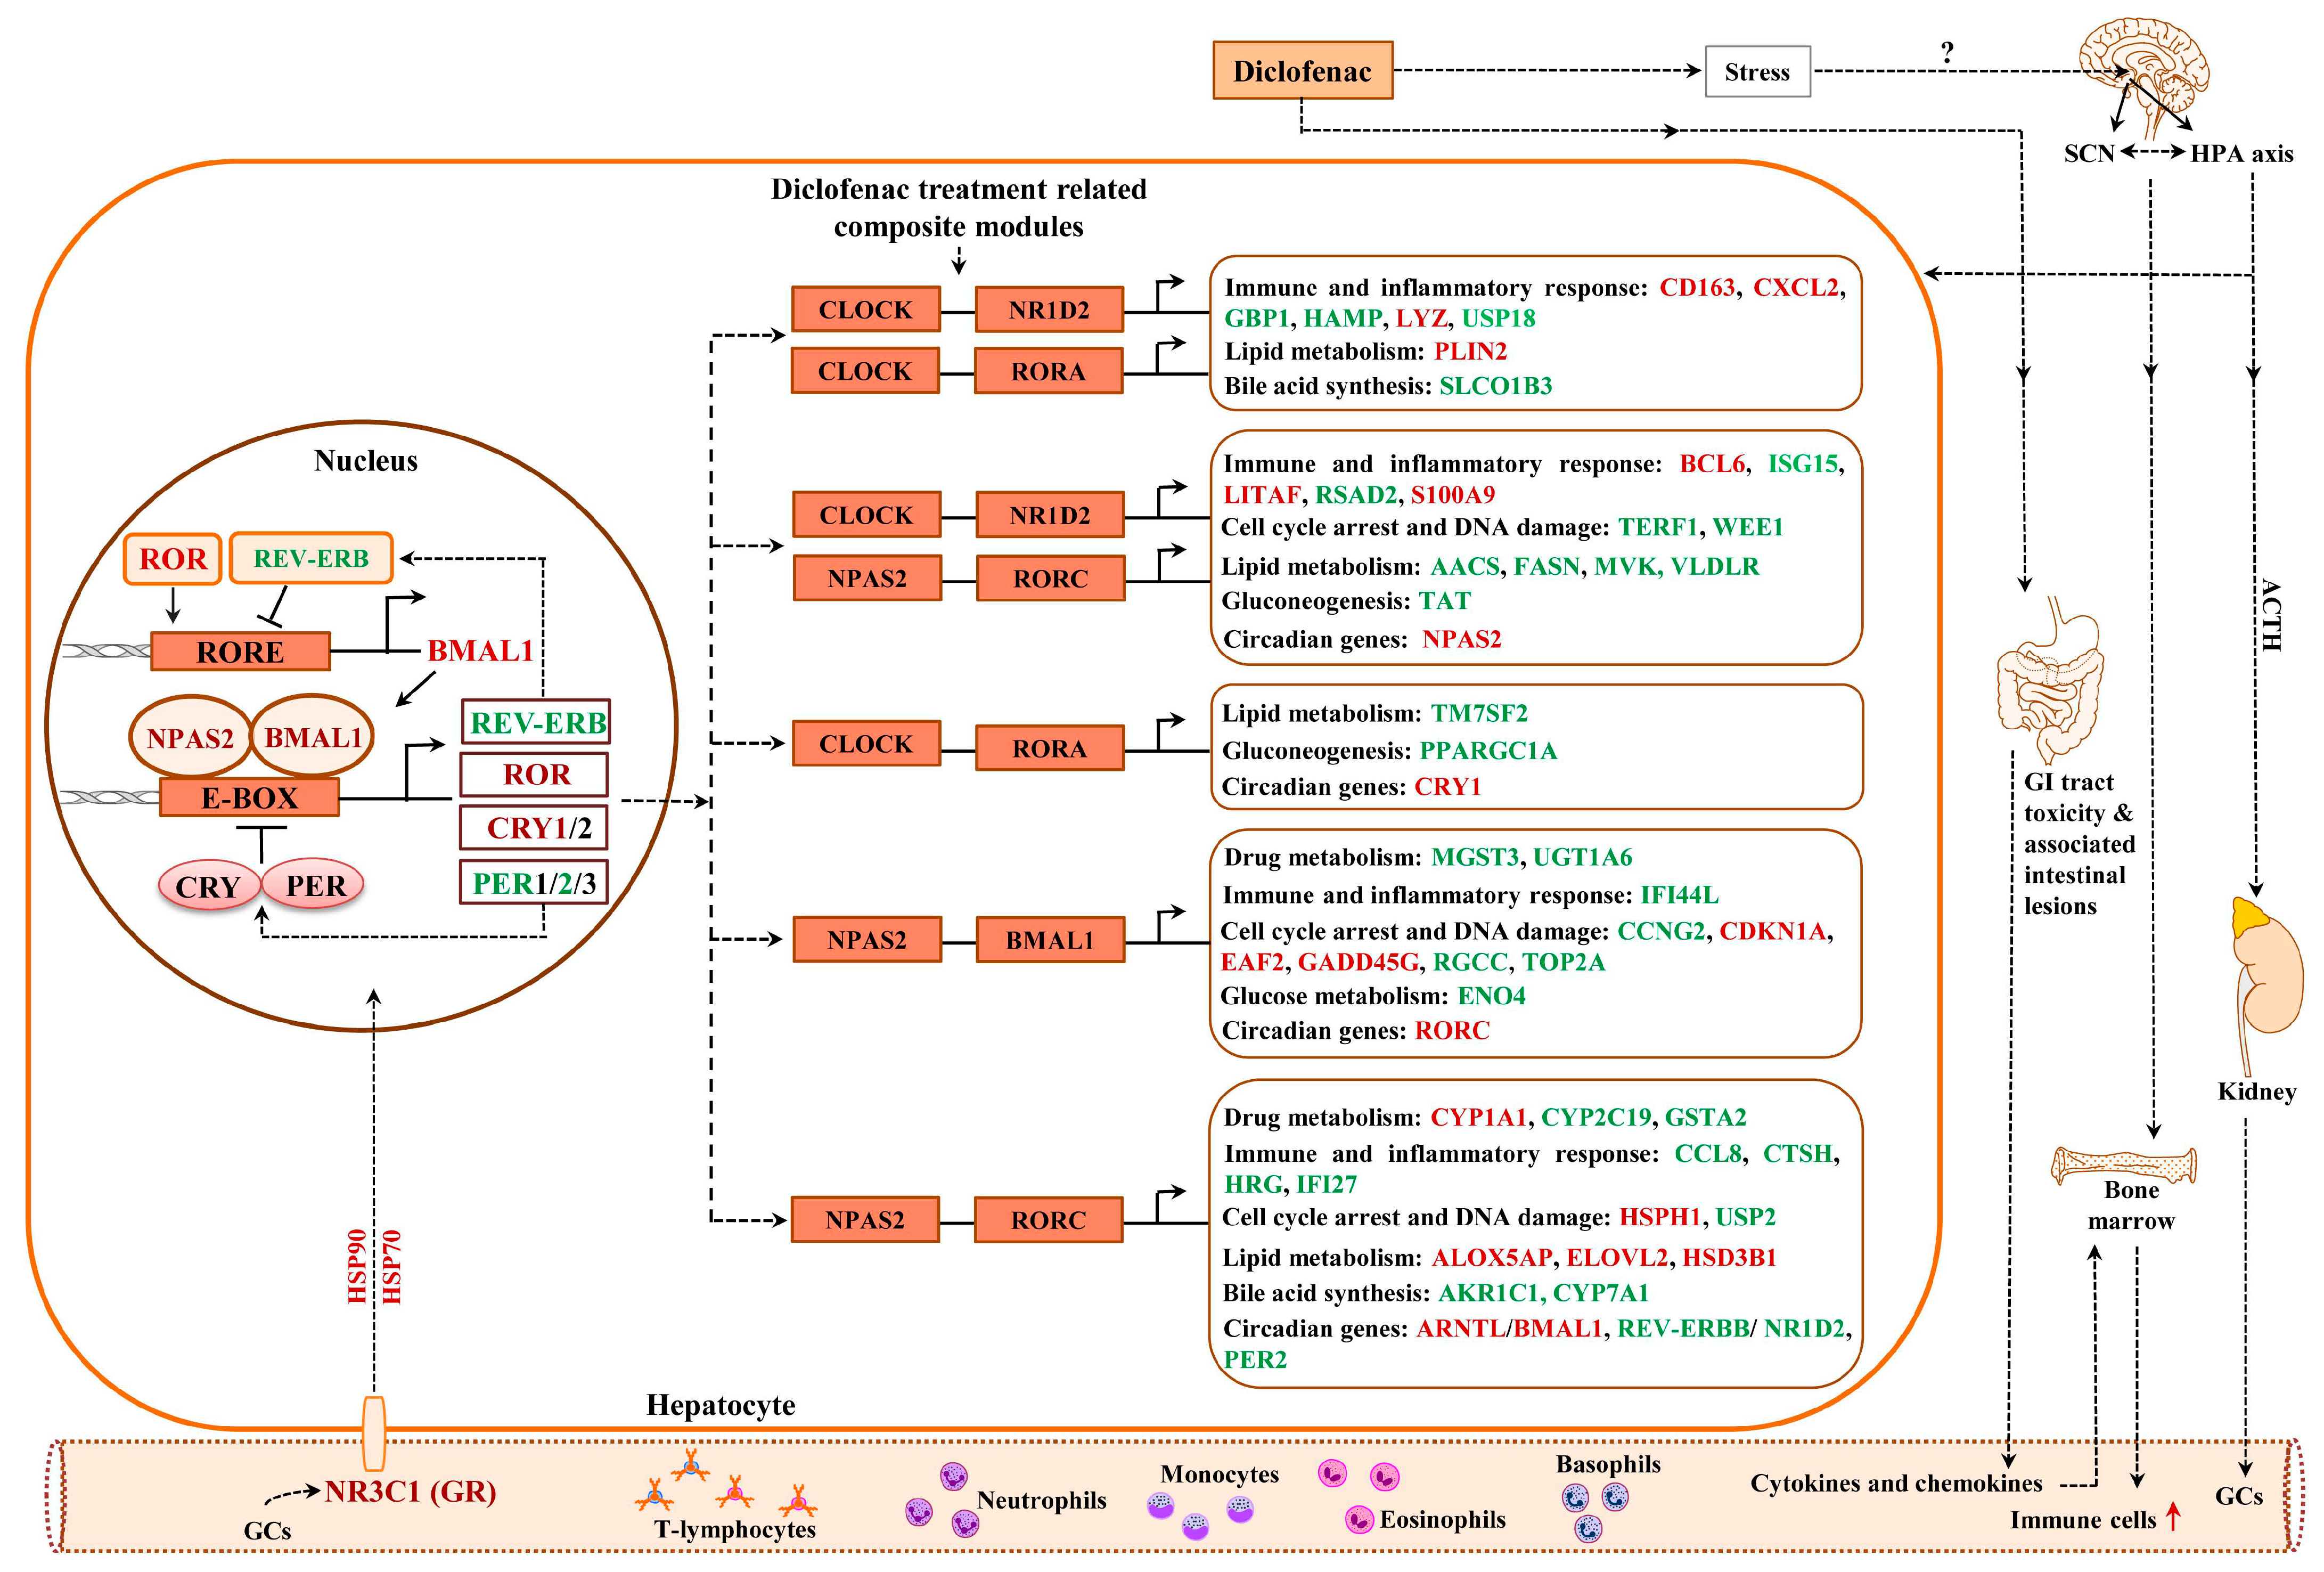
Task: Click the RORE element box
Action: coord(240,651)
